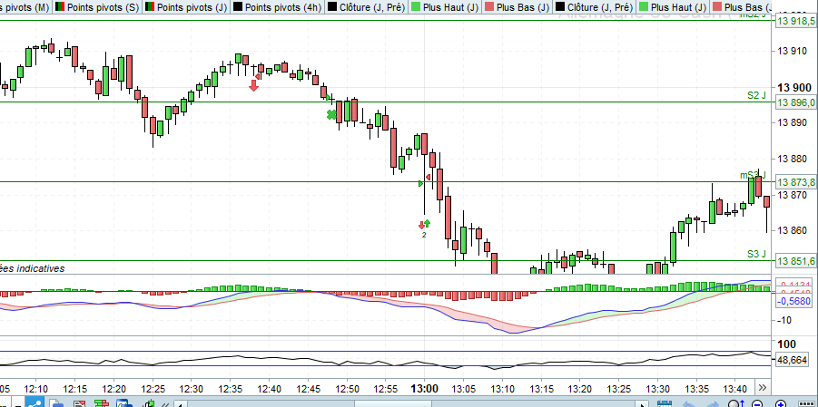Select the Points pivots (S) legend tab
This screenshot has height=407, width=818.
click(x=97, y=7)
